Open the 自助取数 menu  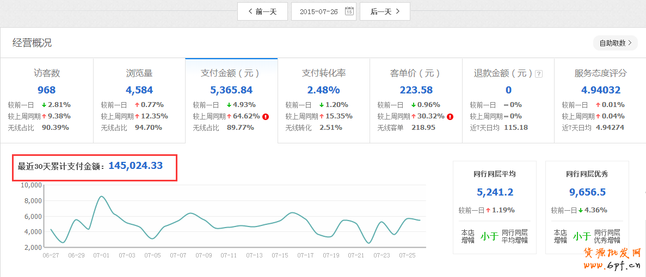click(x=615, y=43)
